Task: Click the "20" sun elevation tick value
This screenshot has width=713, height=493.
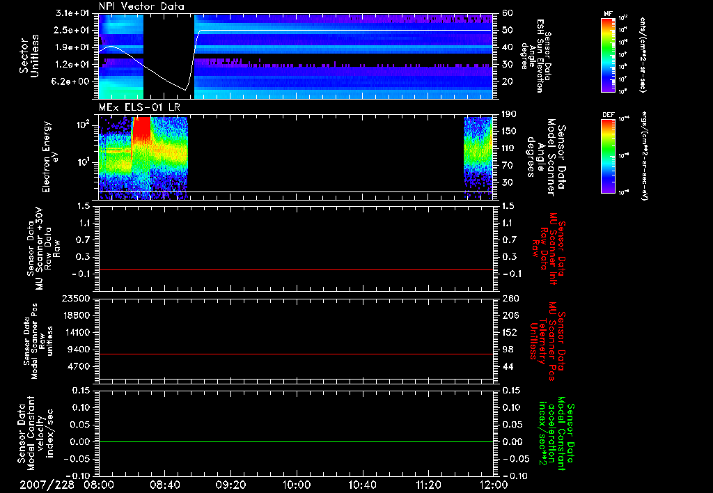Action: tap(507, 82)
